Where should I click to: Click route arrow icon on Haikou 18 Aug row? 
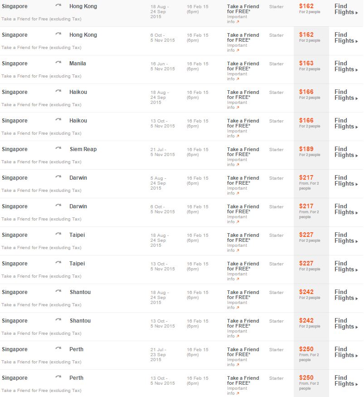pos(58,91)
